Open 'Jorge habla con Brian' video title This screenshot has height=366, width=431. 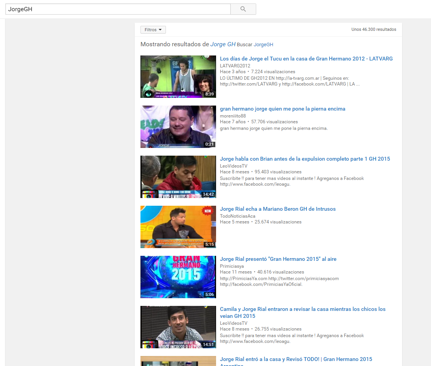point(305,159)
